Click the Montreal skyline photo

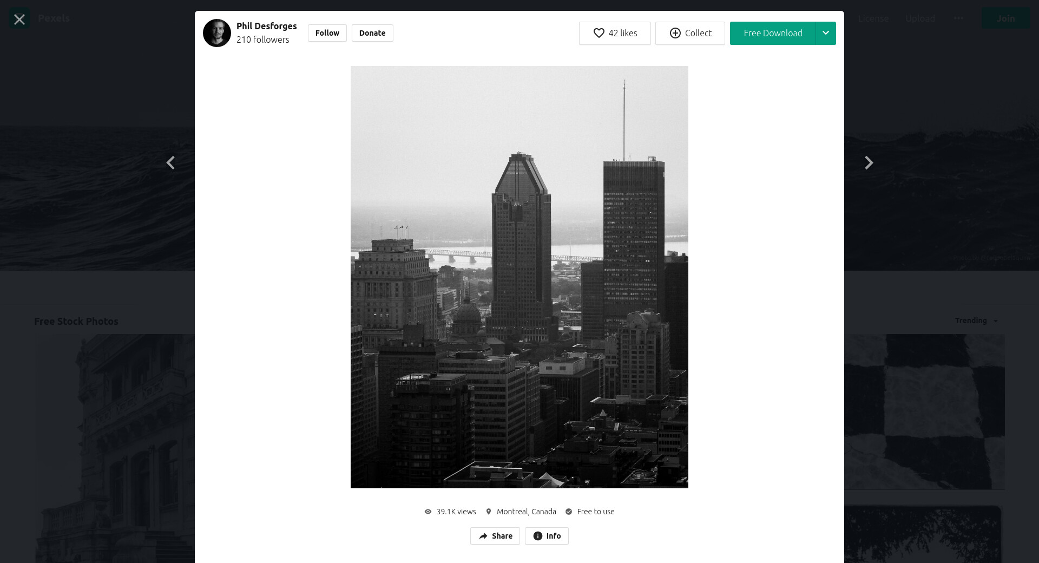[x=519, y=277]
